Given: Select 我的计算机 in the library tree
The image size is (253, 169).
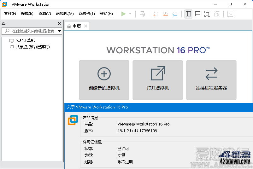Looking at the screenshot, I should point(25,41).
